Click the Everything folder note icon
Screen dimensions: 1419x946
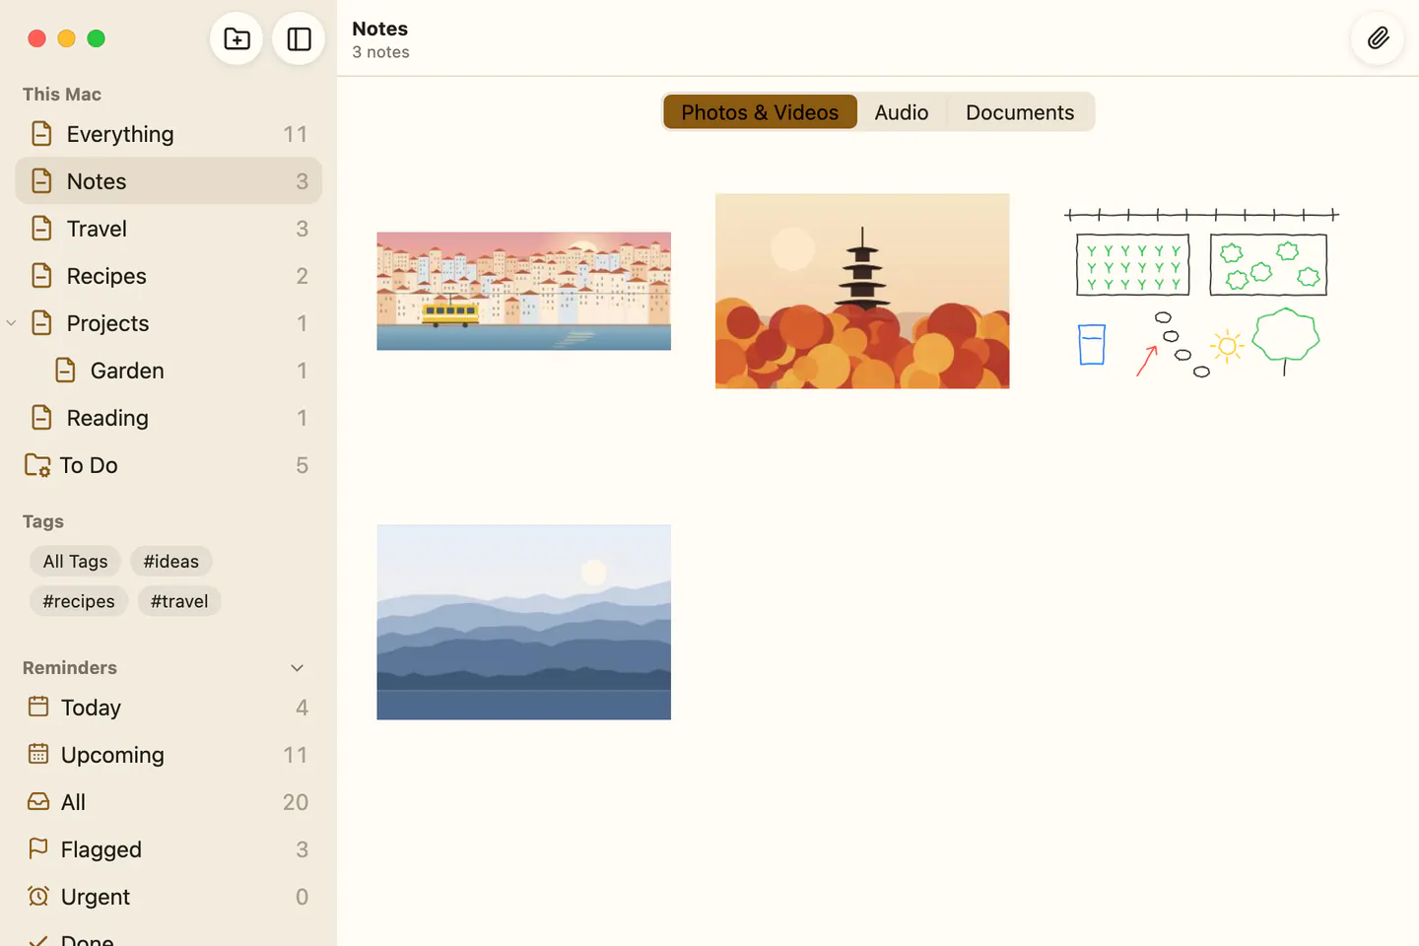pos(41,133)
